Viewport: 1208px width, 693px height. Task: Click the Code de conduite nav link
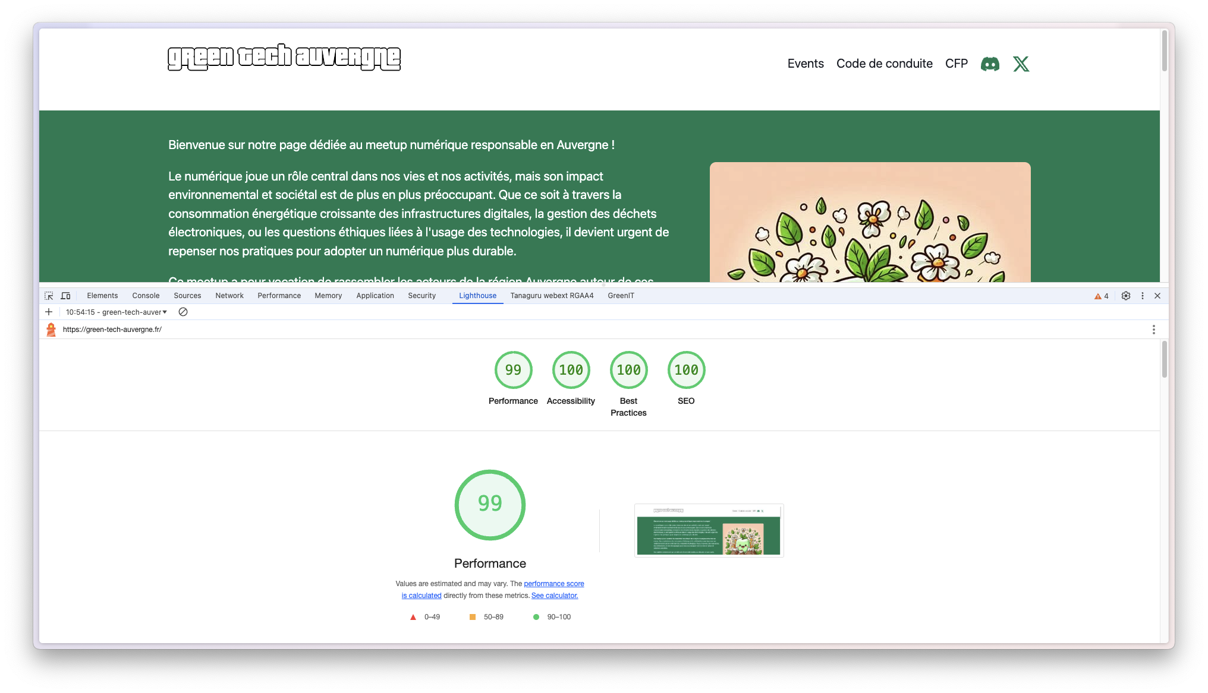tap(884, 64)
